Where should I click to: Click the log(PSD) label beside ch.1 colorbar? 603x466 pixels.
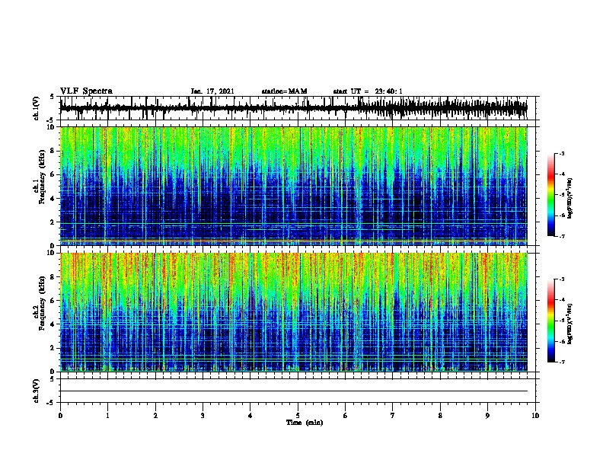(x=569, y=198)
